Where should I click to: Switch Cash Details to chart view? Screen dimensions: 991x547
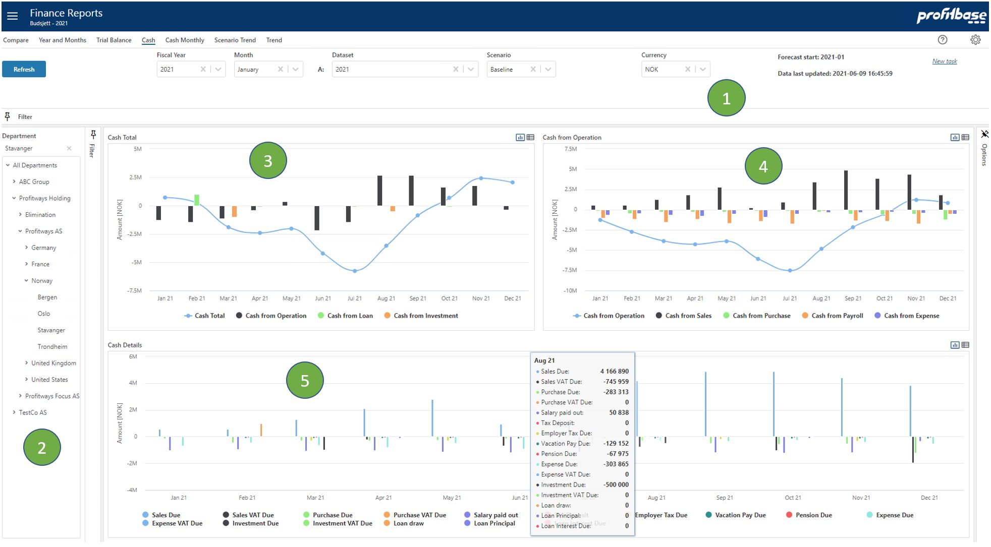pos(955,345)
